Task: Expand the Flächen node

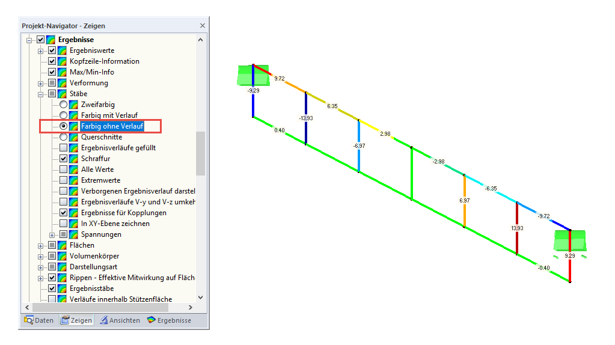Action: pos(40,246)
